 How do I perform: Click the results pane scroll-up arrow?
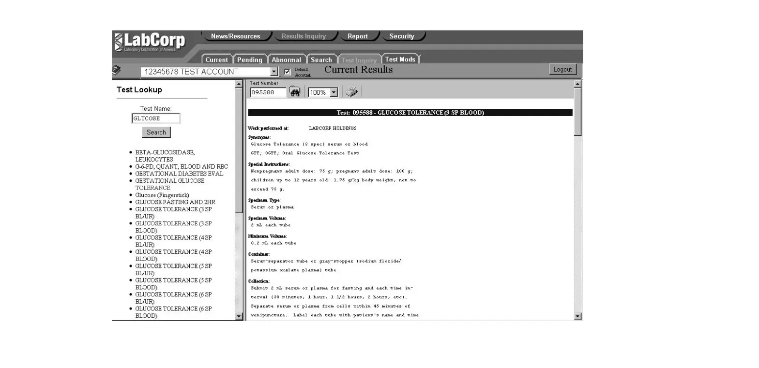point(577,84)
